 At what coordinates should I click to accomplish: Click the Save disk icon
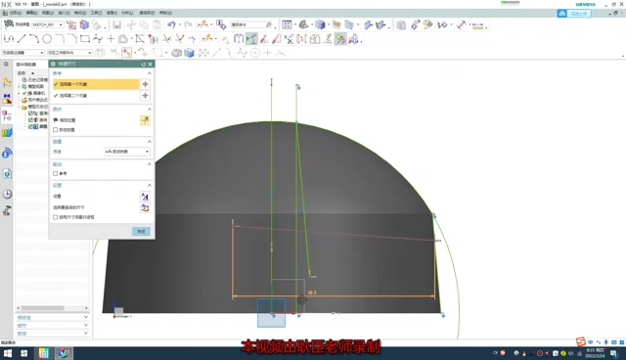(x=116, y=24)
